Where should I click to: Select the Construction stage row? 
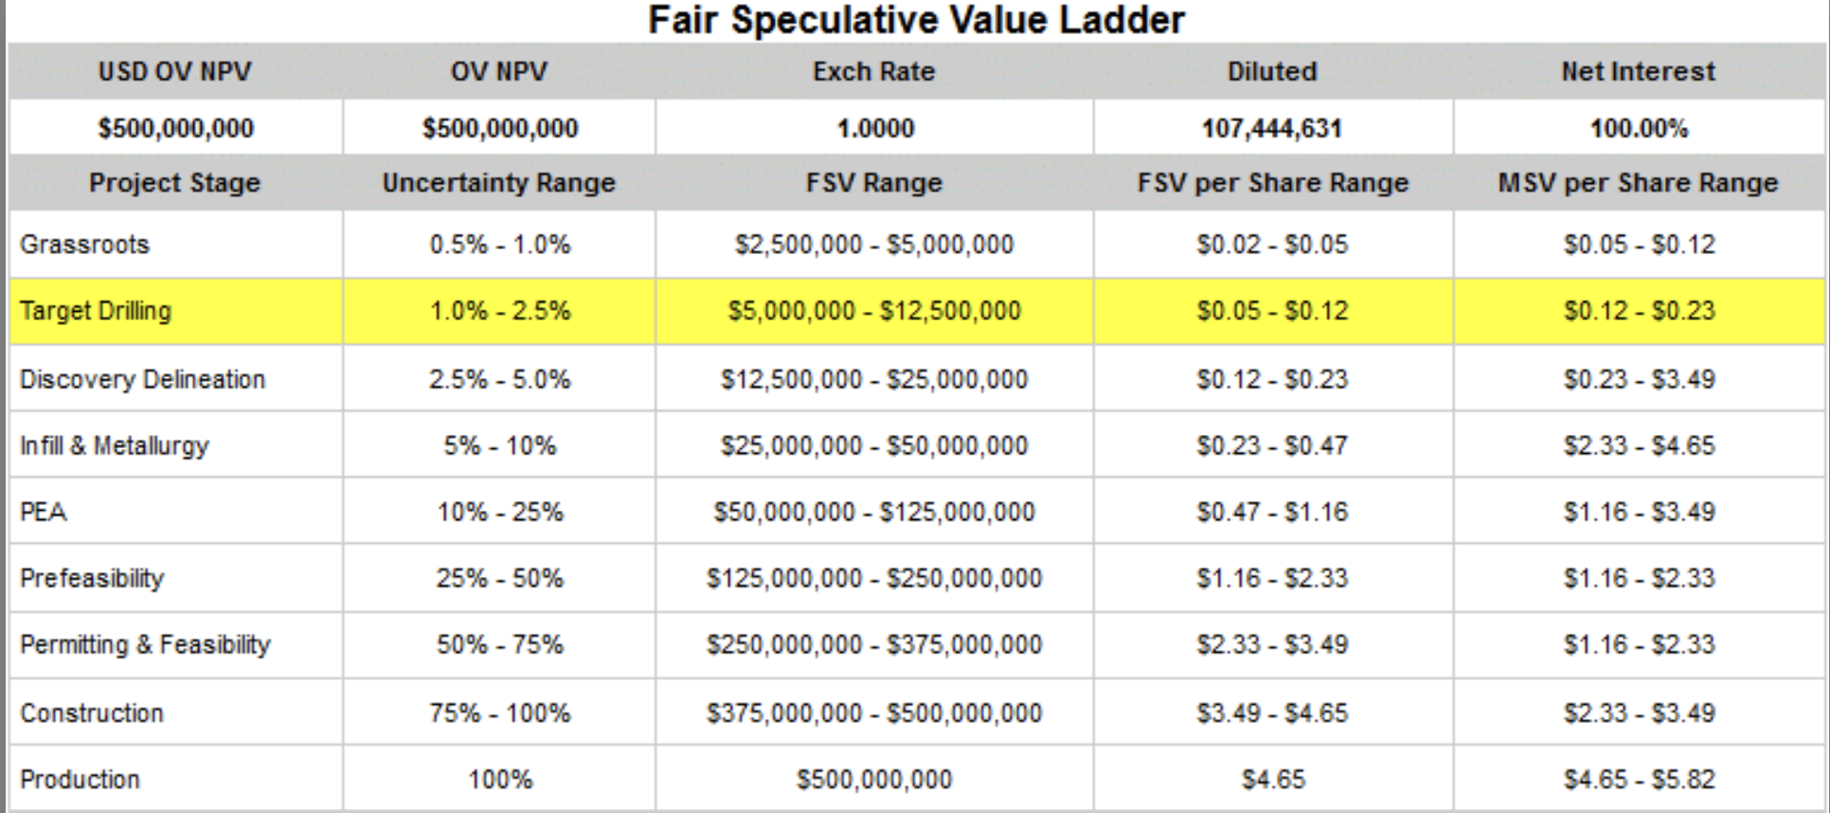click(92, 713)
